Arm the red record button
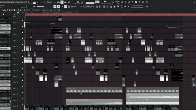Viewport: 196px width, 110px height. point(45,2)
